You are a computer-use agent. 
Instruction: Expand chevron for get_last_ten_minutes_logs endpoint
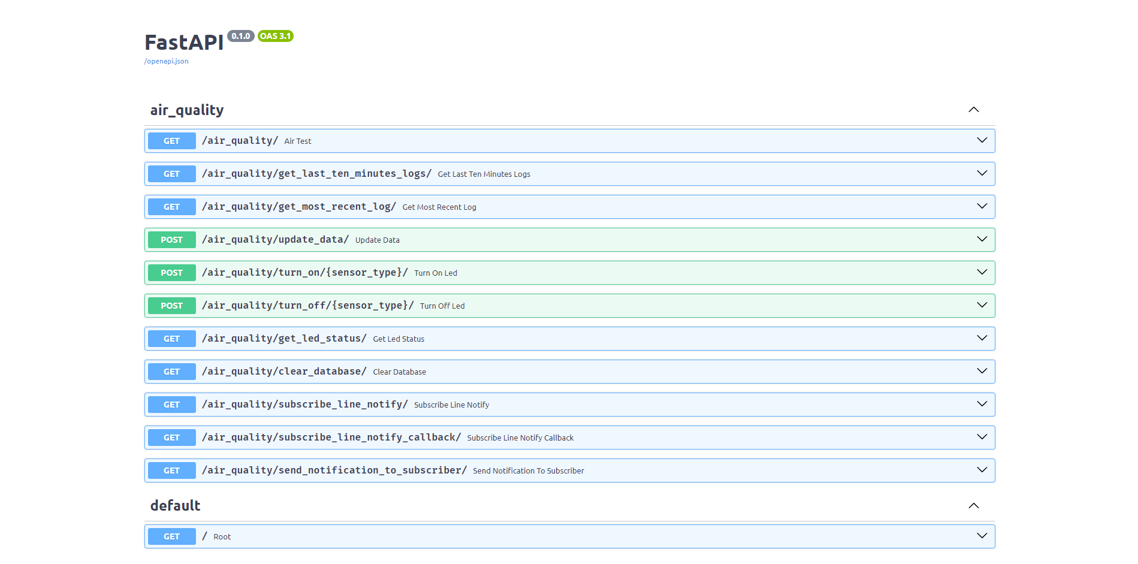click(982, 173)
